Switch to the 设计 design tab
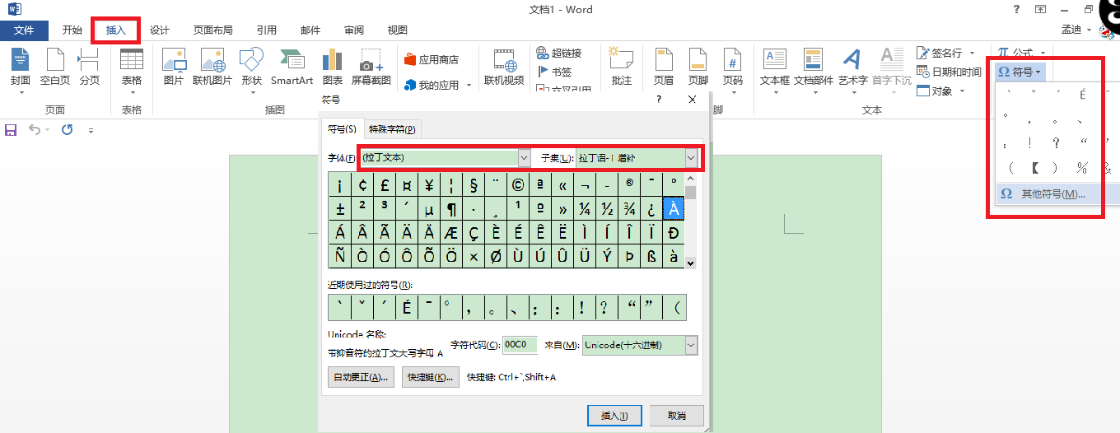The width and height of the screenshot is (1120, 433). [x=159, y=30]
